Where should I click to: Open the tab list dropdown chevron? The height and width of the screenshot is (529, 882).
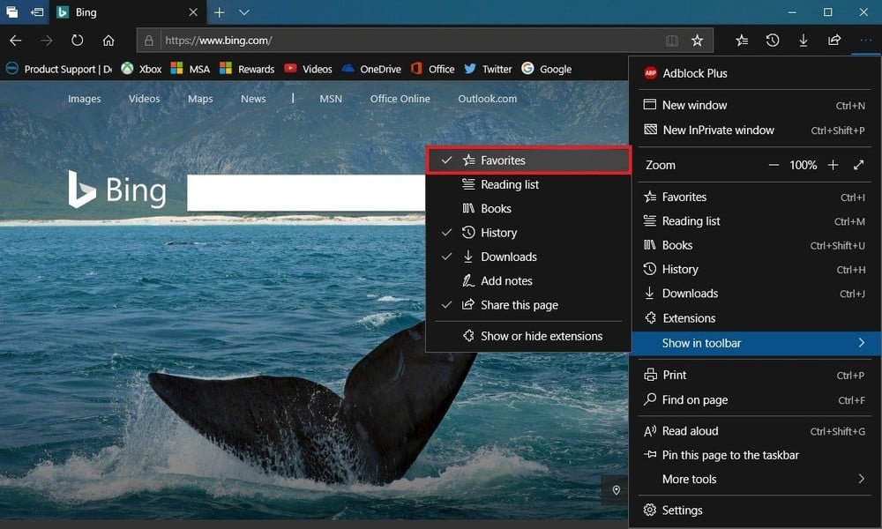coord(244,12)
